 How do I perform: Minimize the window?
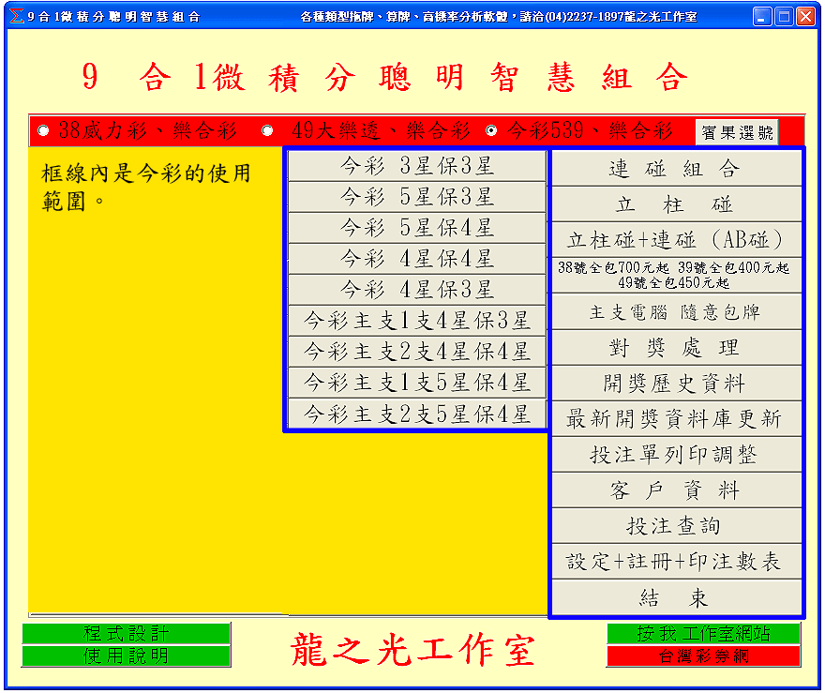(x=762, y=17)
